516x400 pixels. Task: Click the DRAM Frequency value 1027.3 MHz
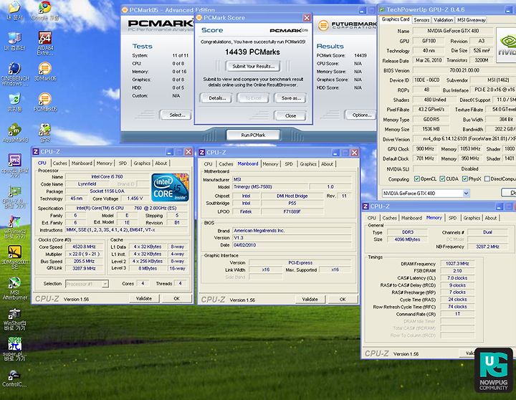tap(457, 264)
